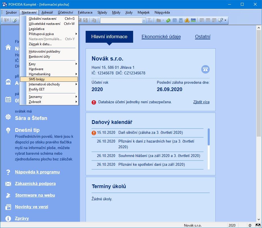Click the context help cursor icon in toolbar
The image size is (262, 228).
220,20
